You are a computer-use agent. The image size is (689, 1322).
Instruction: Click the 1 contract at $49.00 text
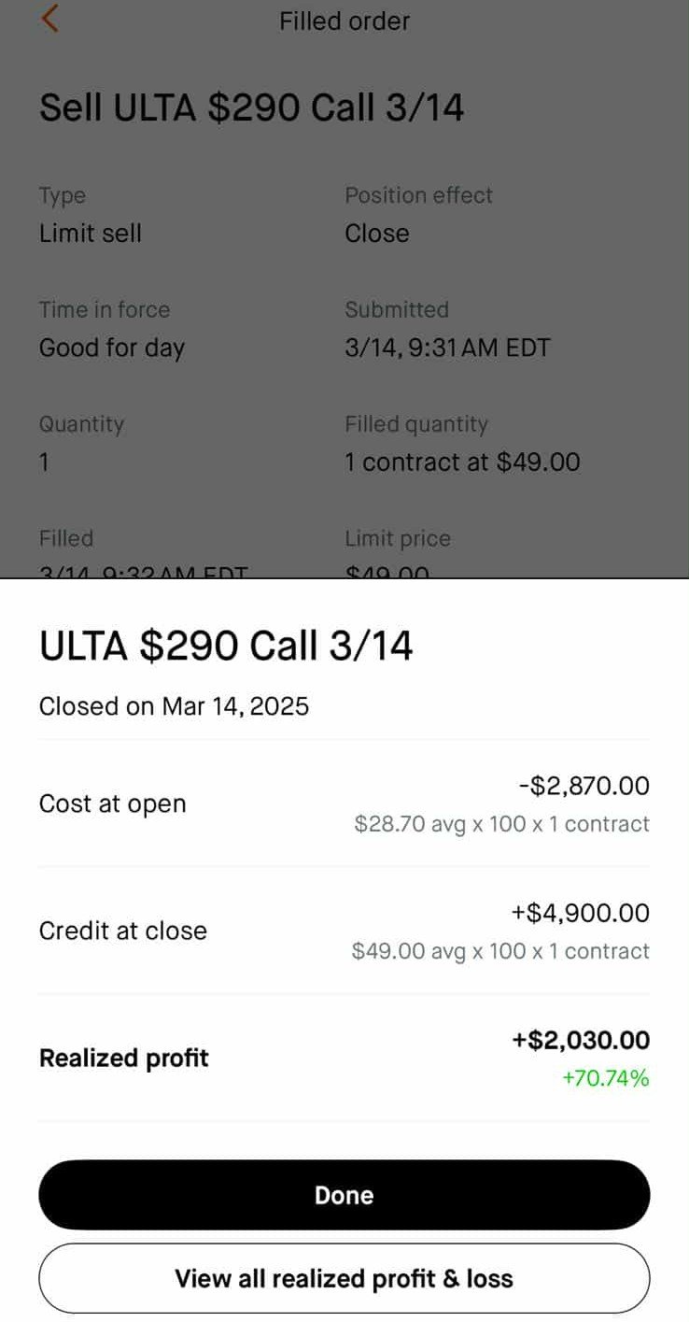pyautogui.click(x=462, y=462)
